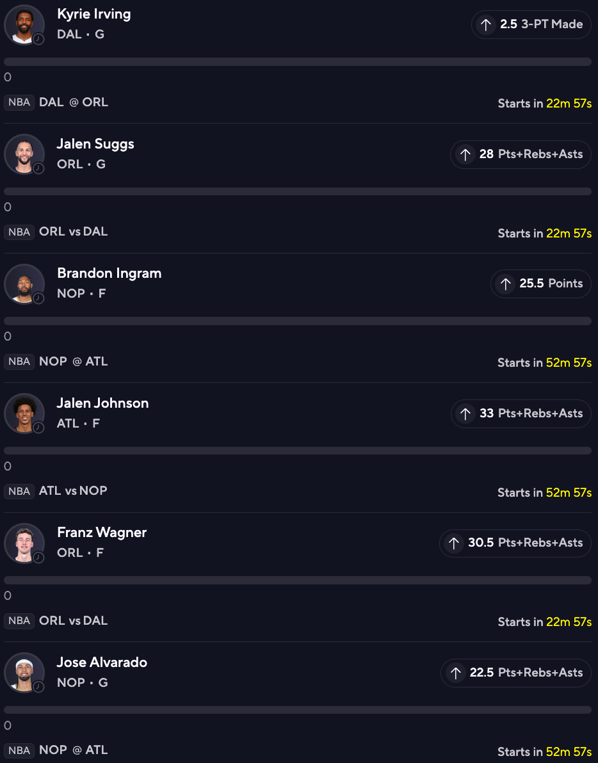Click the up arrow on Brandon Ingram's 25.5 Points

pyautogui.click(x=506, y=284)
